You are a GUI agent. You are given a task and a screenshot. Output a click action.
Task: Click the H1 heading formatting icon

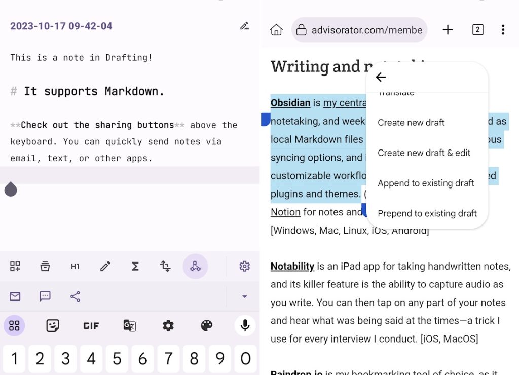75,266
